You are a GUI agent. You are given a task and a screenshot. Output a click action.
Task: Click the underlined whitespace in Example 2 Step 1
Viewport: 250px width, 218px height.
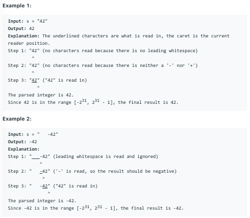point(35,157)
